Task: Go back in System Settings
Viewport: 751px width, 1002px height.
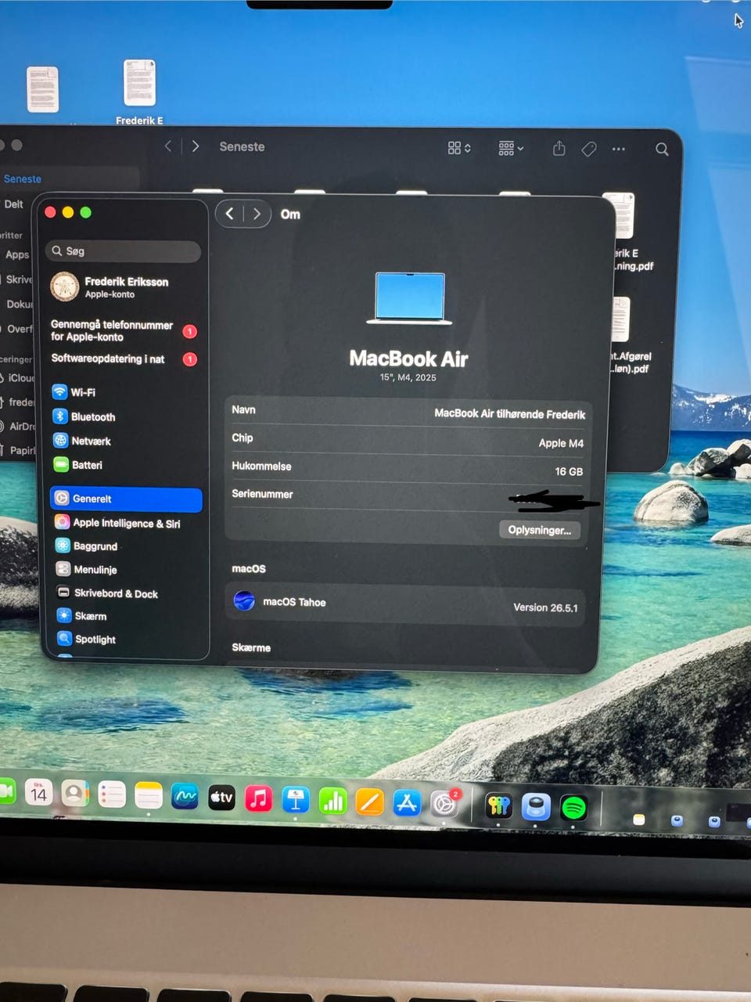Action: pyautogui.click(x=229, y=214)
